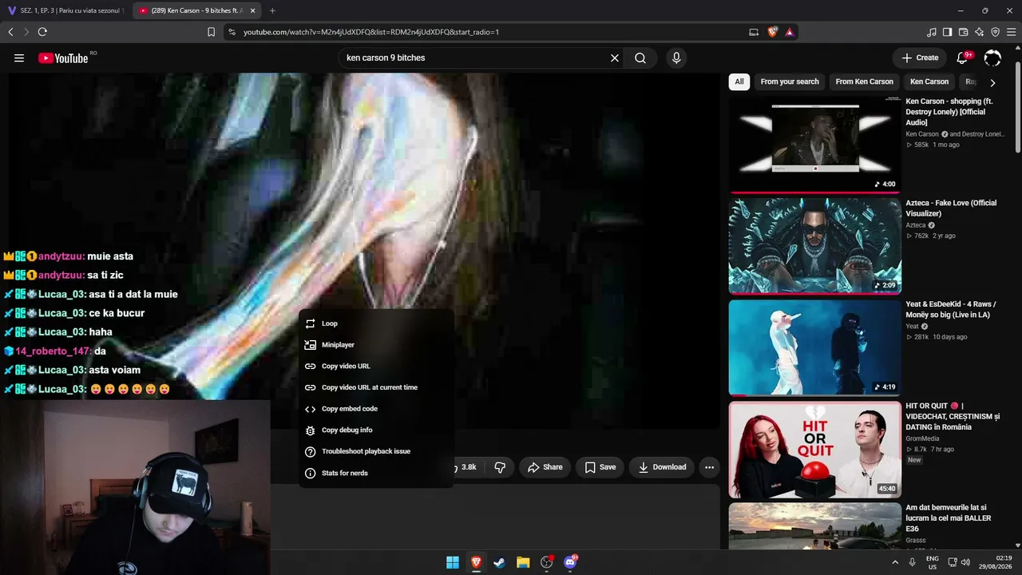
Task: Open the ENG US language switcher
Action: (933, 562)
